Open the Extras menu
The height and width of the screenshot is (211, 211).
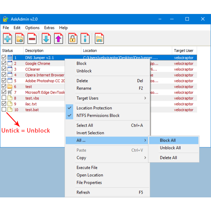click(49, 28)
